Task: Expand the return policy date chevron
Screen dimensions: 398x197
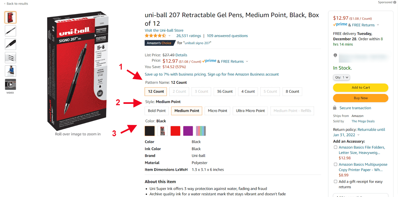Action: tap(359, 135)
